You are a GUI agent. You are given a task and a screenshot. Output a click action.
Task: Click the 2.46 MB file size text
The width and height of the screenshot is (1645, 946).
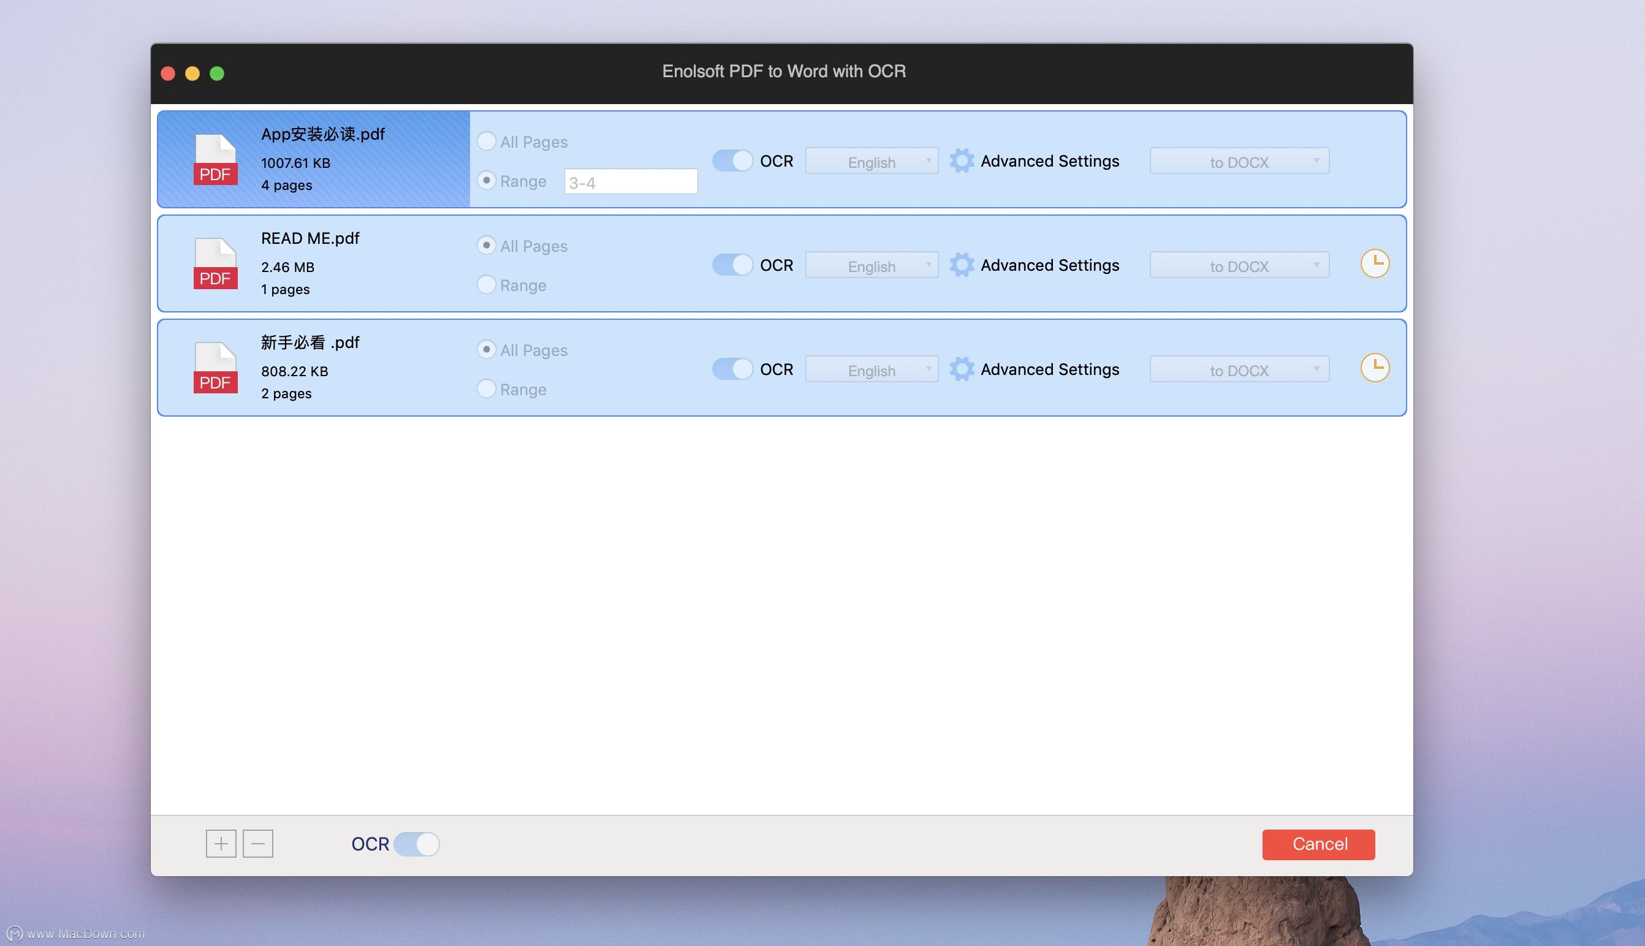point(287,267)
